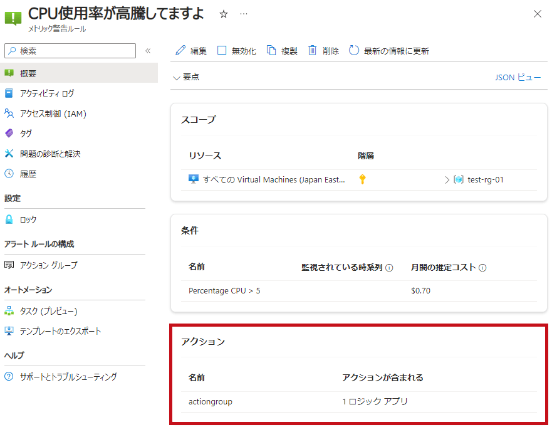Click the 無効化 toolbar label
The image size is (552, 432).
tap(244, 51)
